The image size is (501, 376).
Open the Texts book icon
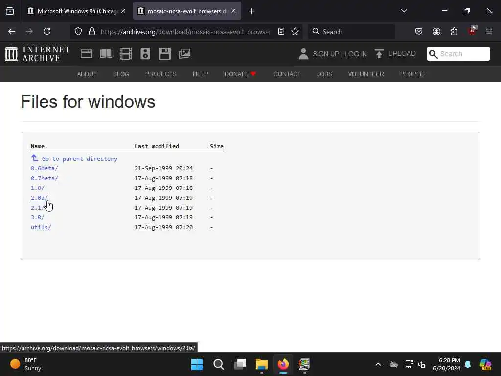pyautogui.click(x=106, y=54)
